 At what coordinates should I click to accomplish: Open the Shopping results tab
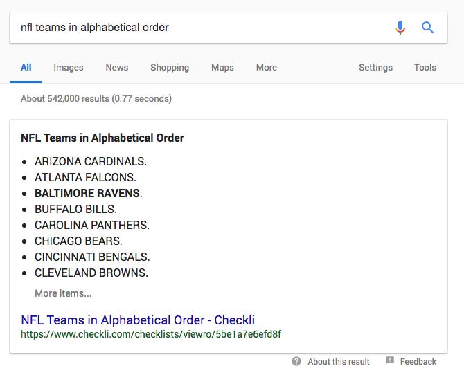tap(170, 67)
